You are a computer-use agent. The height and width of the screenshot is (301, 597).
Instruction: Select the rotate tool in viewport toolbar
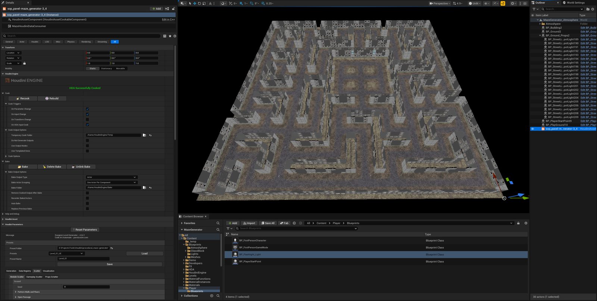pyautogui.click(x=199, y=3)
